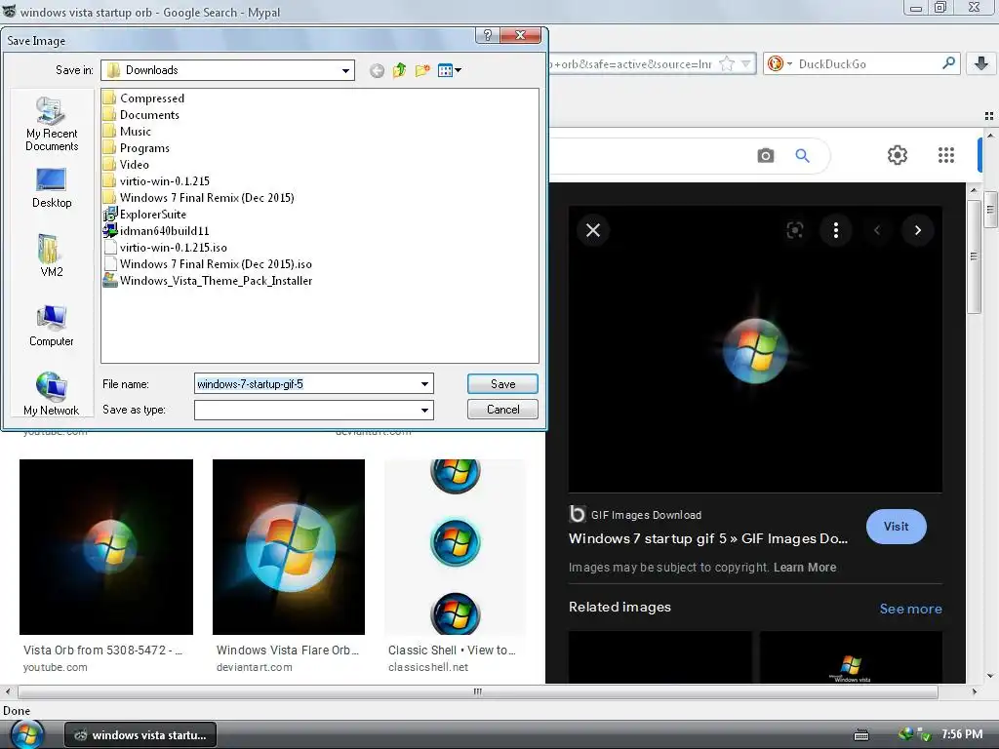Open VM2 place in sidebar
Image resolution: width=999 pixels, height=749 pixels.
pos(52,256)
